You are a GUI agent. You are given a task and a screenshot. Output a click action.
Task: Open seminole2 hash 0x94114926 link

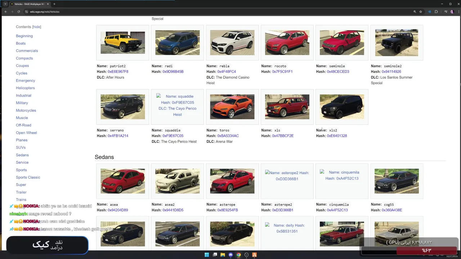[391, 72]
